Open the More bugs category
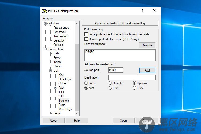Screen dimensions: 201x134 coord(65,109)
